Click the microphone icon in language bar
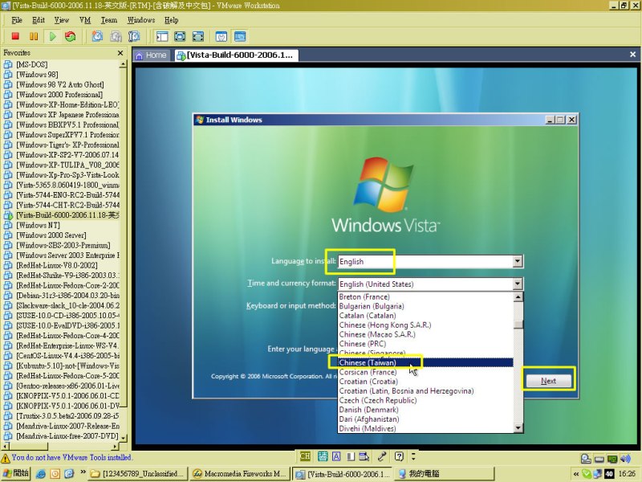642x482 pixels. click(382, 456)
